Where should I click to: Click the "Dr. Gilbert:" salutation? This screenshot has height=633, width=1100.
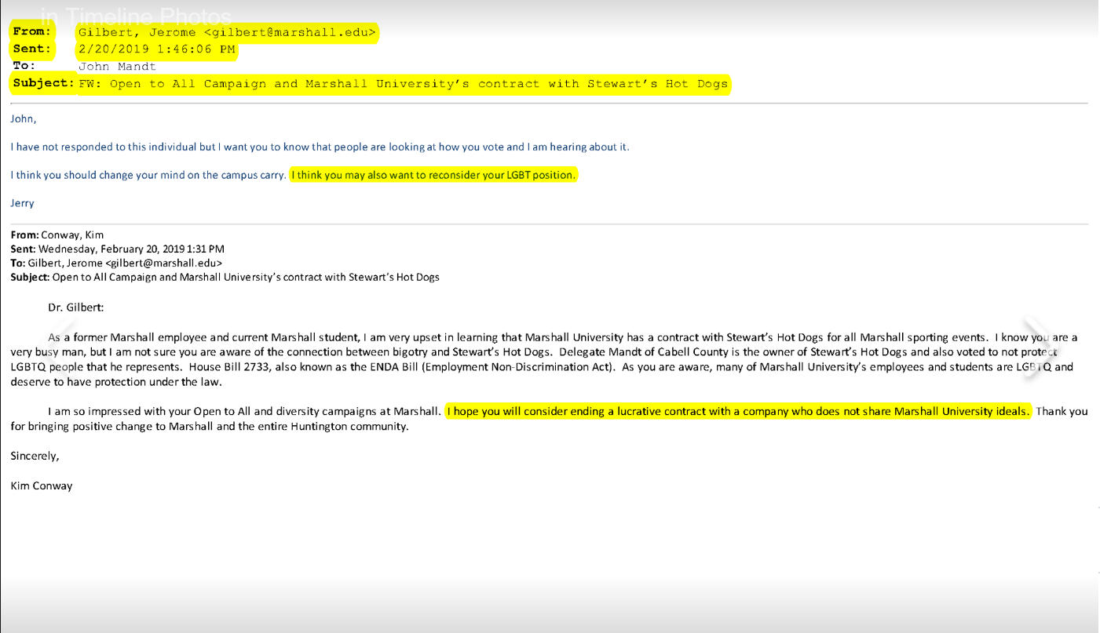pos(76,307)
